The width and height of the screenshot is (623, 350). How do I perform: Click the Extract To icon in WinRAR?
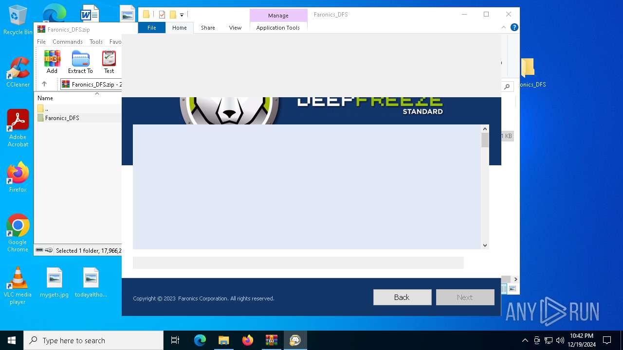(x=80, y=62)
